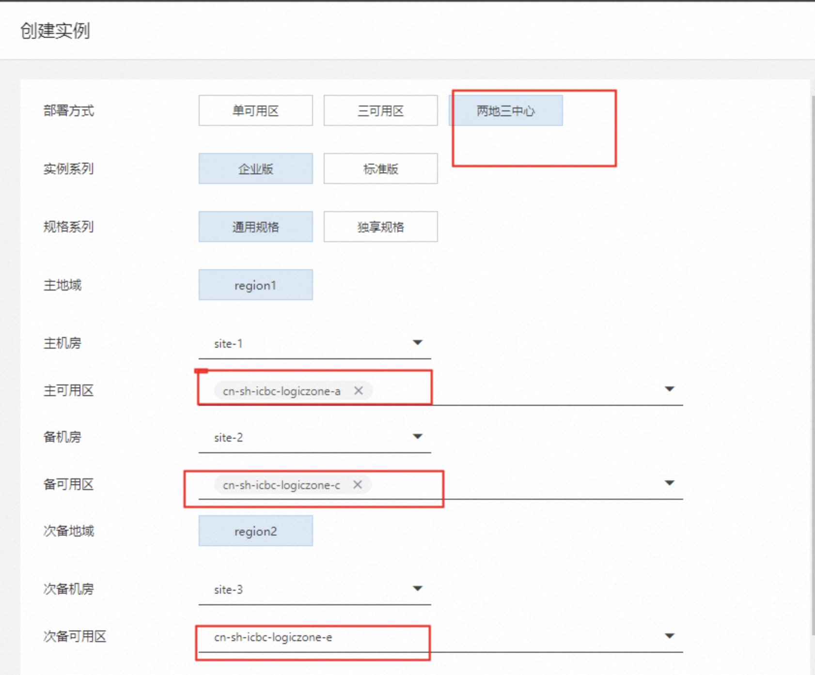Choose 企业版 instance series
This screenshot has width=815, height=675.
pos(255,169)
